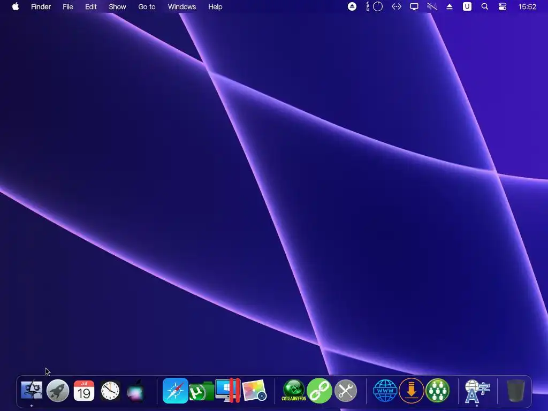Click the crossed-out muted volume icon
This screenshot has width=548, height=411.
tap(432, 6)
